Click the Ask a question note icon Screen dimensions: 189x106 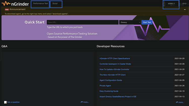coord(5,102)
